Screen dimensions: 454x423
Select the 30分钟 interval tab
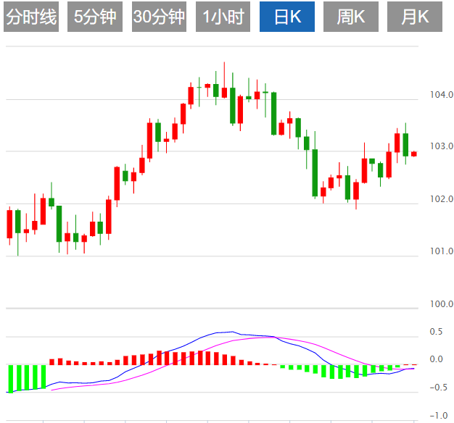pyautogui.click(x=159, y=17)
